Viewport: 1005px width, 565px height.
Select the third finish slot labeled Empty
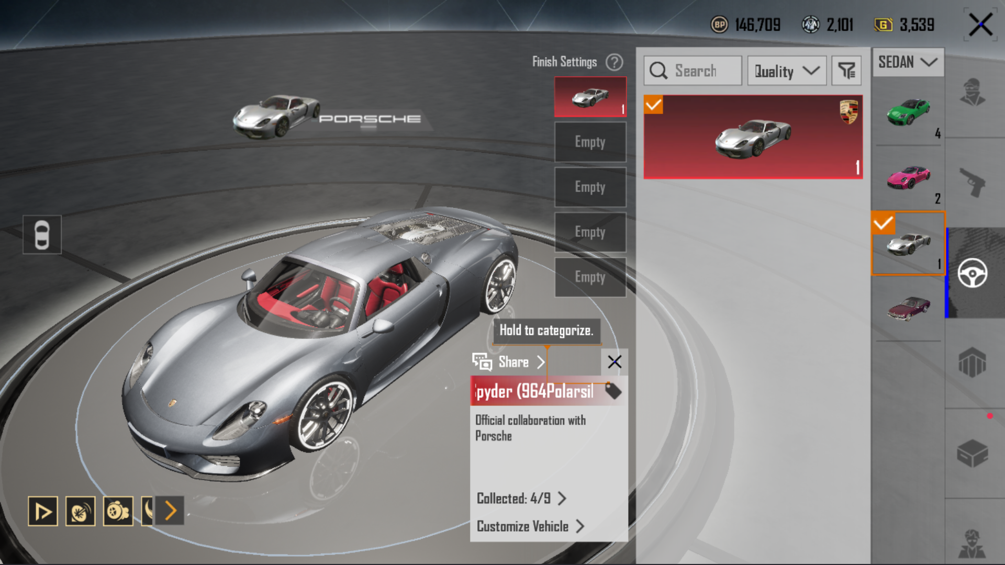point(590,187)
